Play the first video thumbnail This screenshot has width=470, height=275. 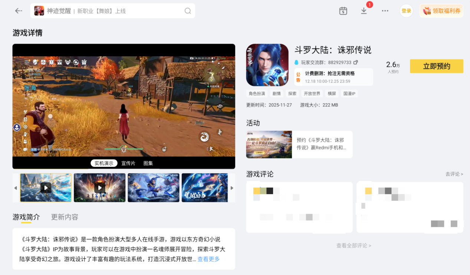pos(46,187)
